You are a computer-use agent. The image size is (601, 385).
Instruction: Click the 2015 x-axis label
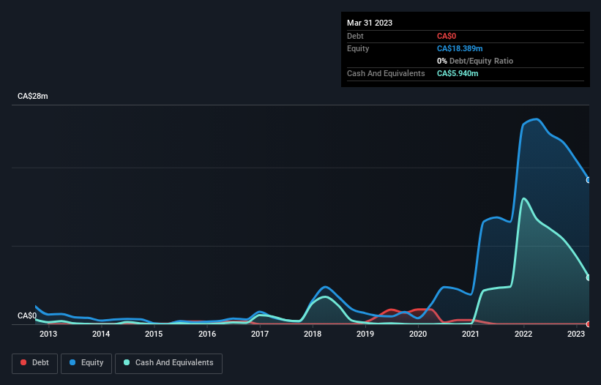tap(154, 334)
